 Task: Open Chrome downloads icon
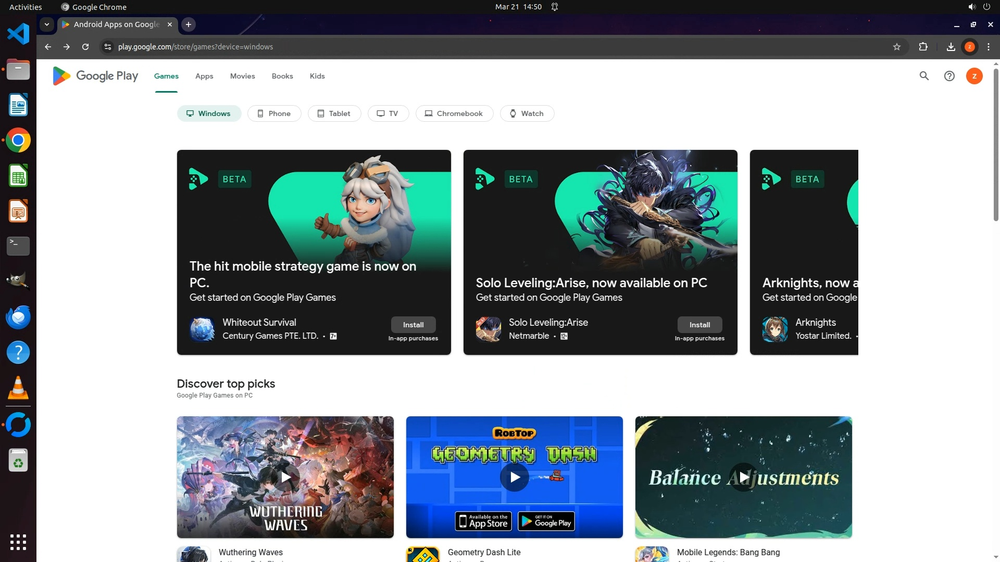click(x=951, y=47)
